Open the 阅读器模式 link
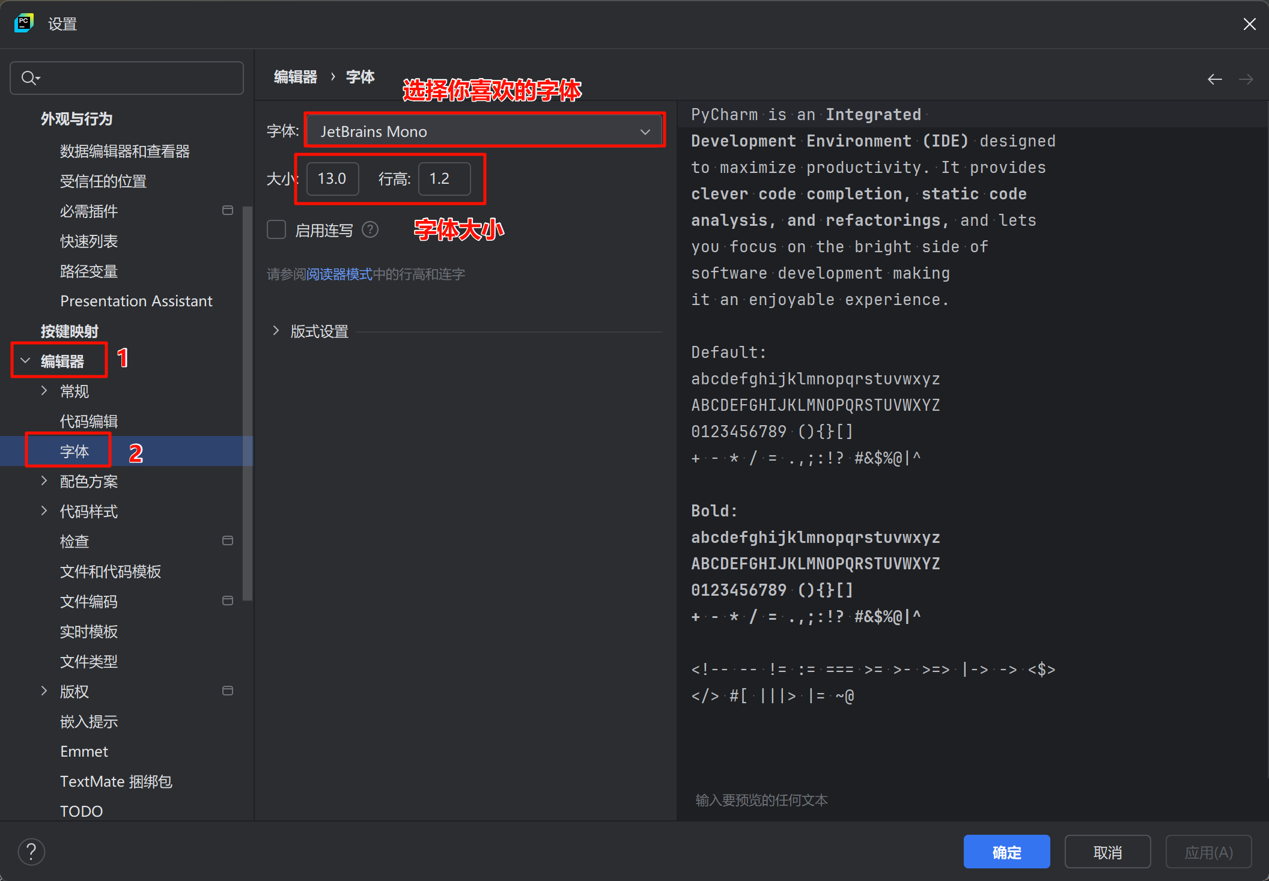Image resolution: width=1269 pixels, height=881 pixels. (x=339, y=274)
